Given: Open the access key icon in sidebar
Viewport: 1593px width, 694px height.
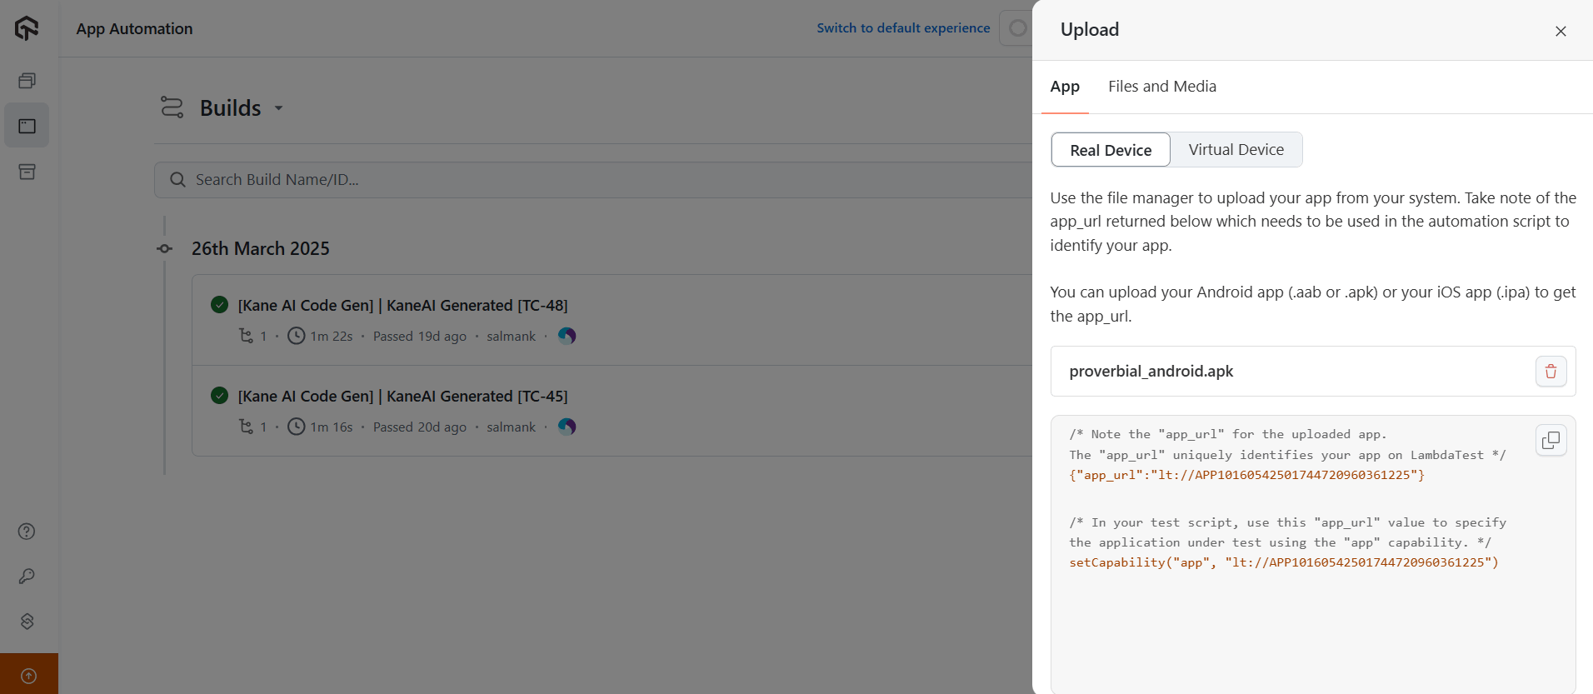Looking at the screenshot, I should point(27,577).
